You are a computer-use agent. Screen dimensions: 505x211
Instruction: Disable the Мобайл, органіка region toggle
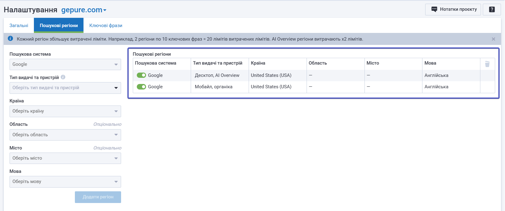[x=141, y=87]
